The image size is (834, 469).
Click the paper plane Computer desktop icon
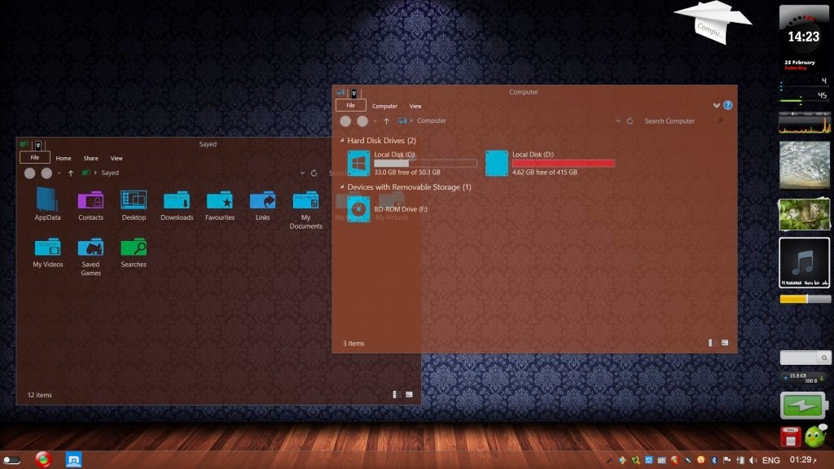click(x=713, y=21)
